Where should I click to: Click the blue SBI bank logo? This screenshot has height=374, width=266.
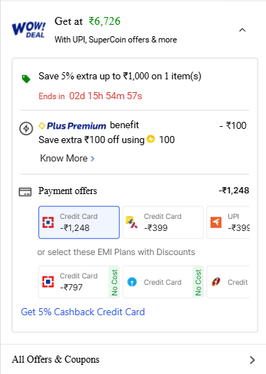[x=132, y=282]
